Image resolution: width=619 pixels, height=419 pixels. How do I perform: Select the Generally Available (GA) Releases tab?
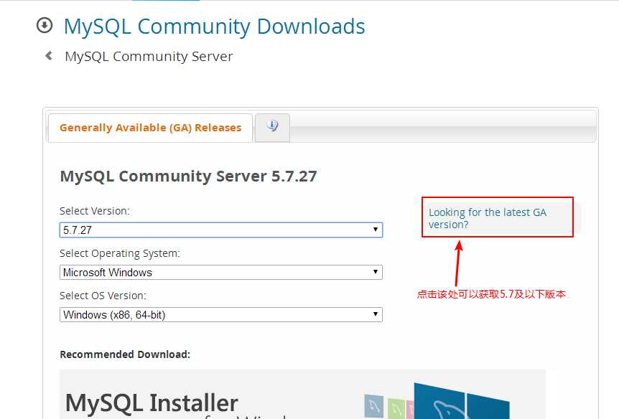pyautogui.click(x=150, y=128)
